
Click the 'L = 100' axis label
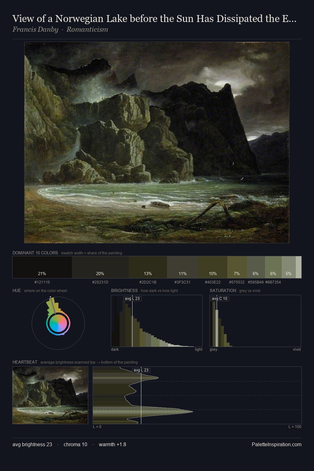295,427
